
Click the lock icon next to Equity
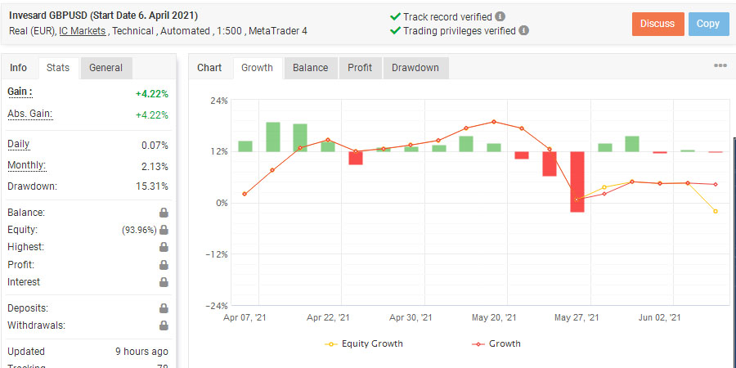(164, 230)
